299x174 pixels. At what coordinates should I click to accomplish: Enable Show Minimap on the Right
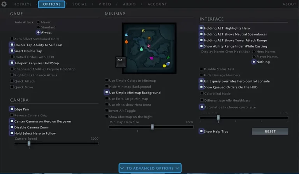coord(107,116)
